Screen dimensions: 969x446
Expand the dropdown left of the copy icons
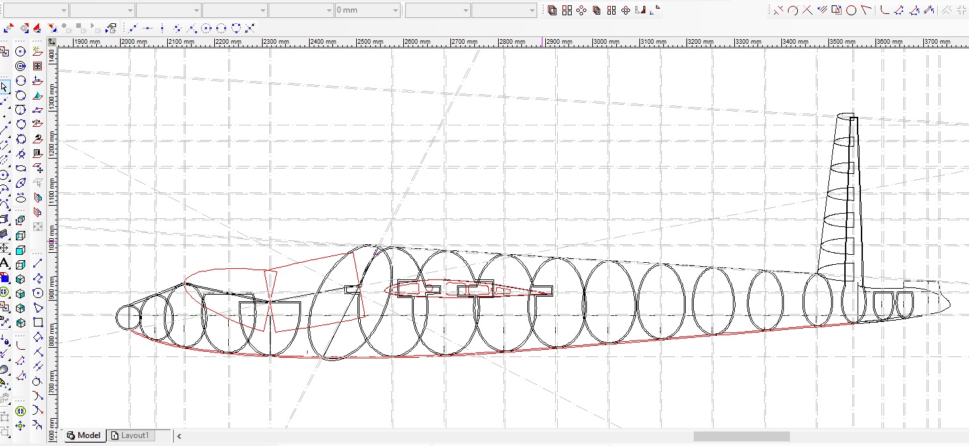coord(532,11)
